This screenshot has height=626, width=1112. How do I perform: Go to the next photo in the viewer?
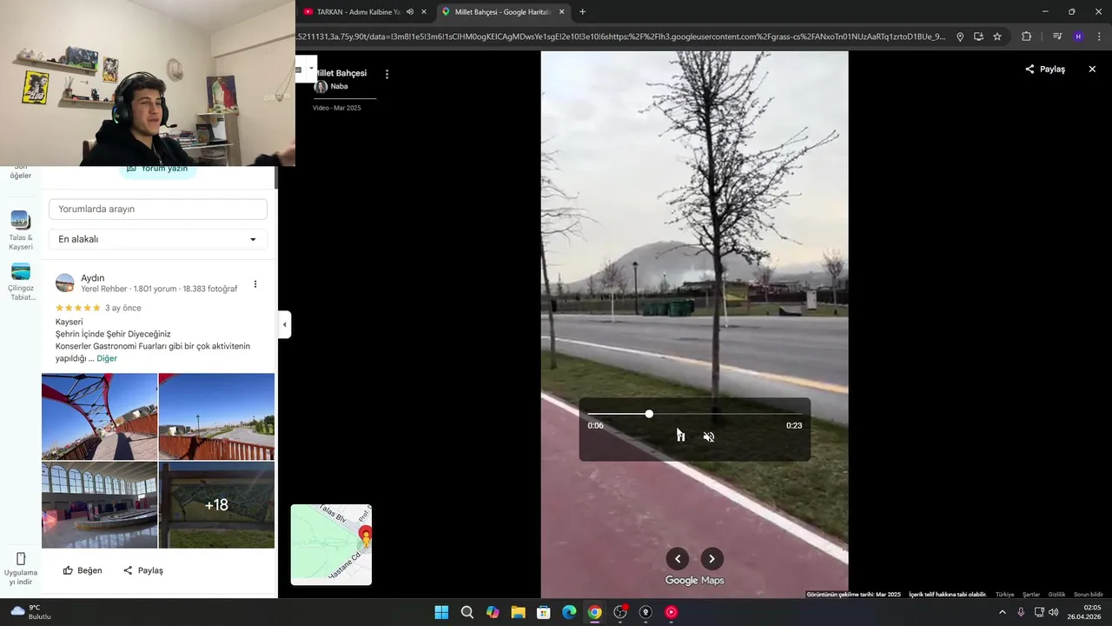[712, 559]
